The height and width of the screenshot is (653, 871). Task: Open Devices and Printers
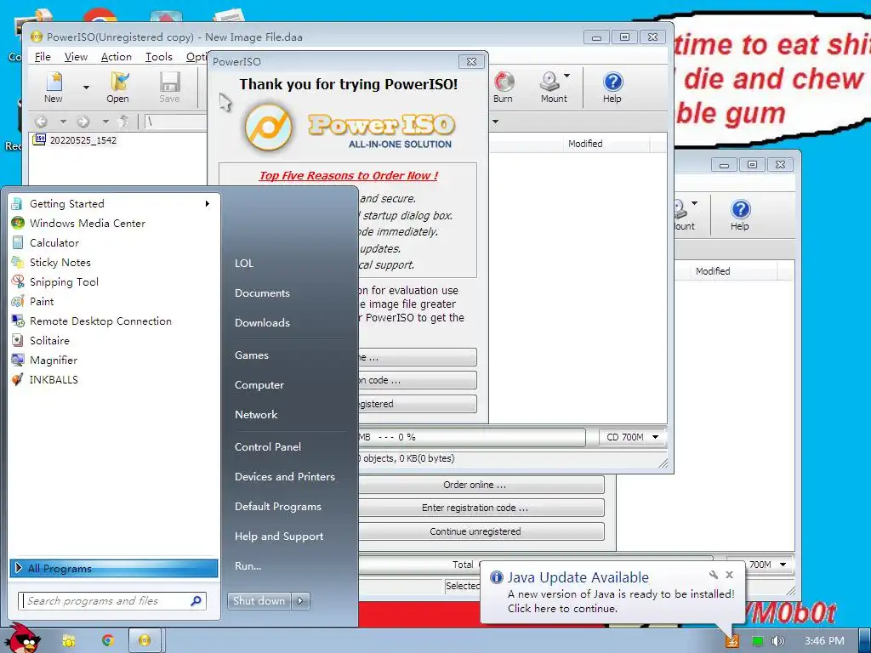pyautogui.click(x=285, y=476)
